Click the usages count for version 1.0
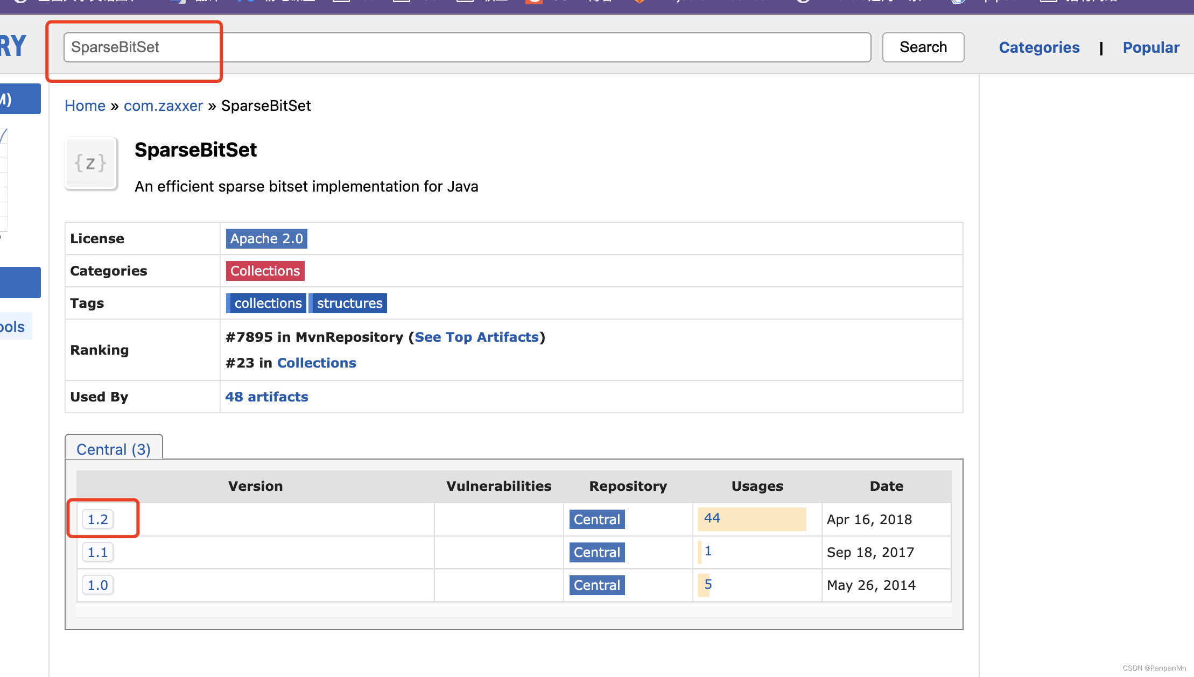The width and height of the screenshot is (1194, 677). (x=706, y=584)
